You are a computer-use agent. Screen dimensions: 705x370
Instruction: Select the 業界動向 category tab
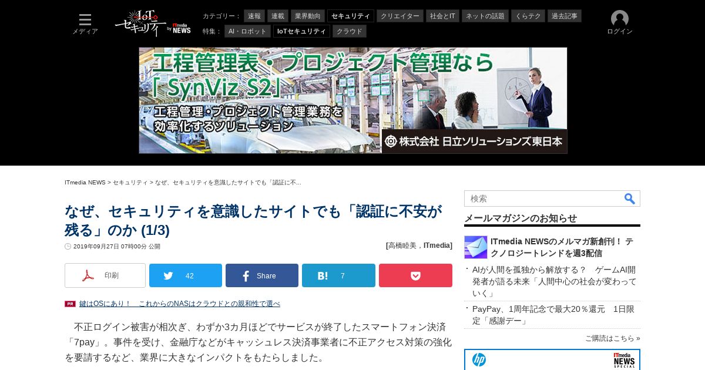[x=308, y=16]
